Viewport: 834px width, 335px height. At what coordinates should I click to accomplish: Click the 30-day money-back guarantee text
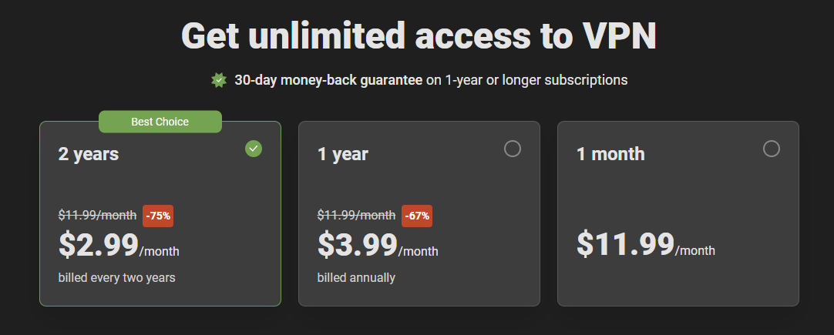point(328,80)
